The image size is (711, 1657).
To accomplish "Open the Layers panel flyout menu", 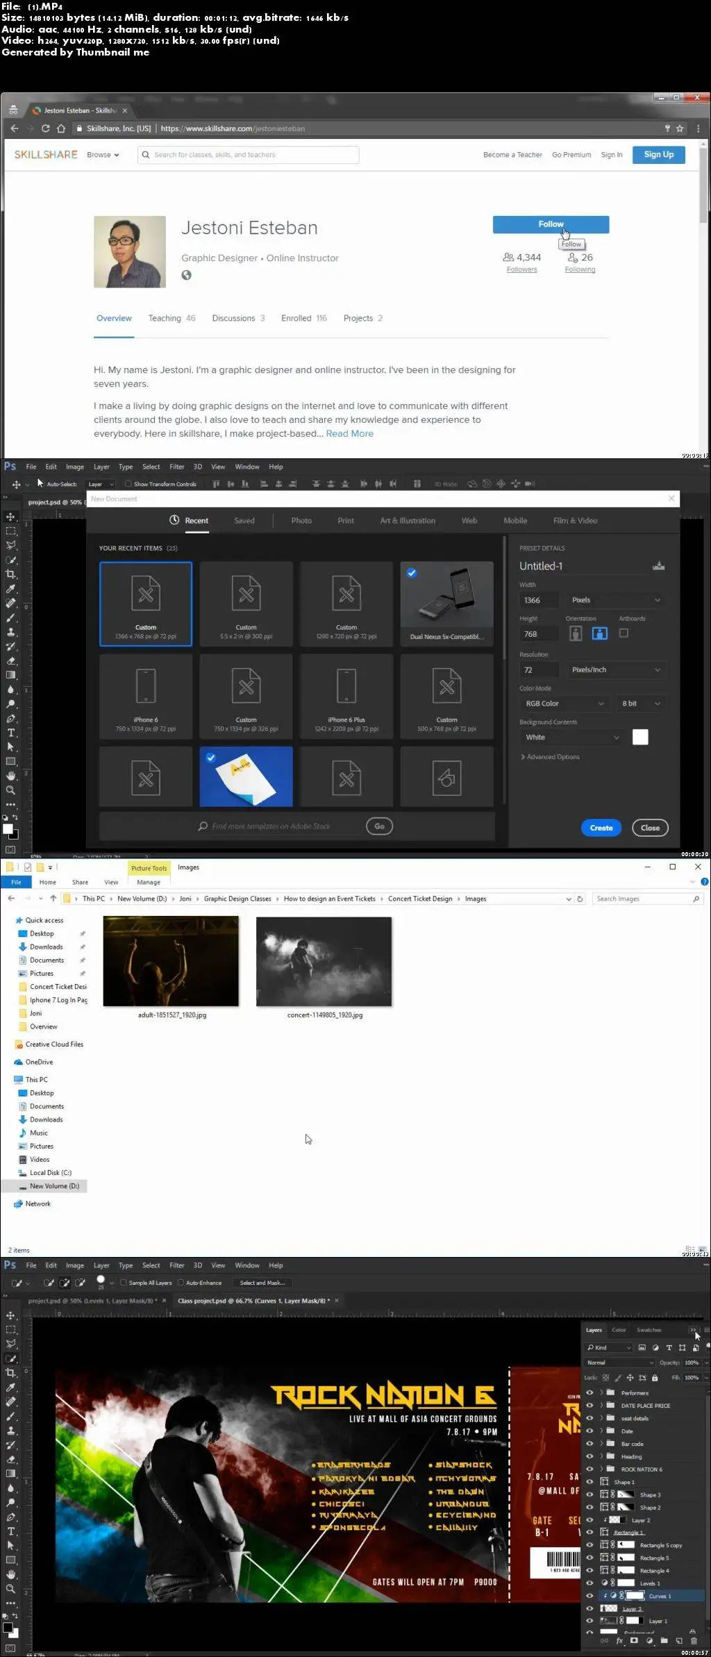I will pos(706,1330).
